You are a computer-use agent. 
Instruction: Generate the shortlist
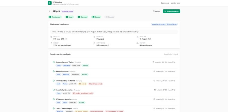pyautogui.click(x=171, y=11)
